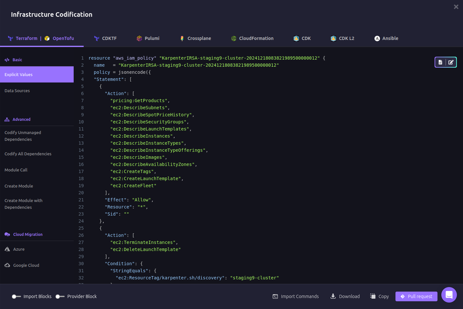The image size is (463, 309).
Task: Click the Copy button
Action: 380,296
